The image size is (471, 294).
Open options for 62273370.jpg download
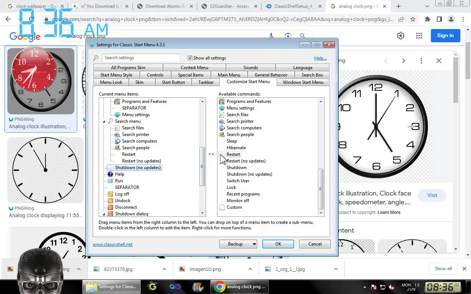(164, 269)
